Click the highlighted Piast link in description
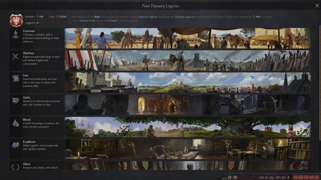Image resolution: width=321 pixels, height=180 pixels. tap(97, 17)
